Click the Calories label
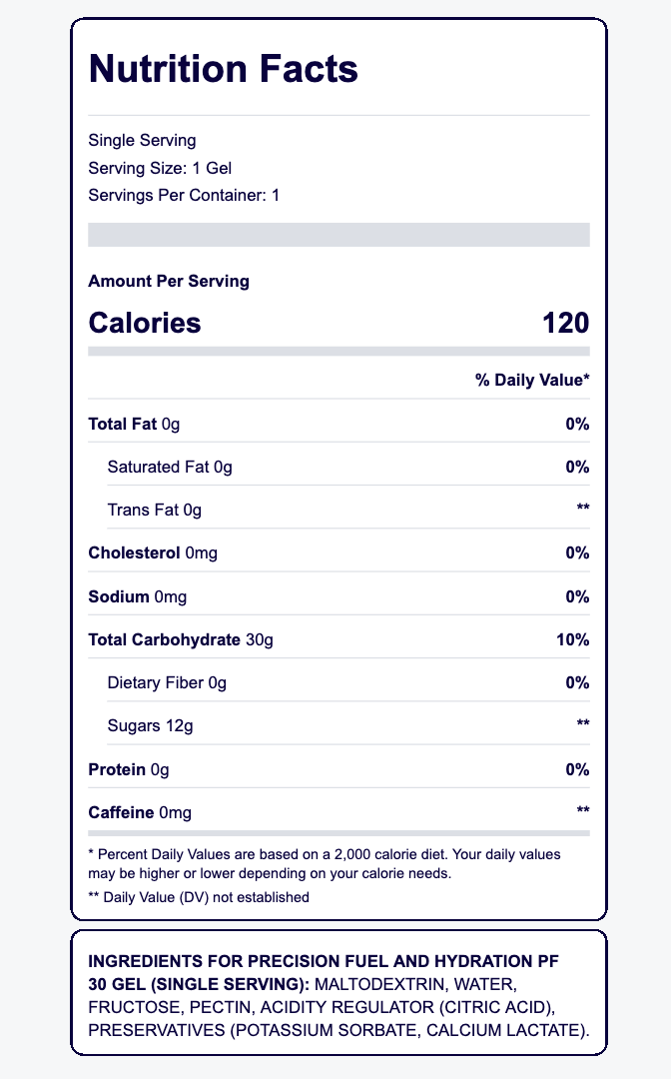Screen dimensions: 671x1079 click(x=145, y=324)
